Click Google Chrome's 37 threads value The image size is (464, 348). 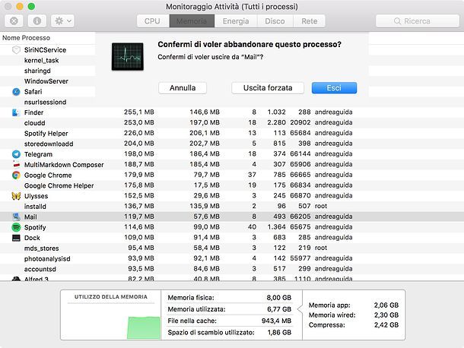point(252,175)
